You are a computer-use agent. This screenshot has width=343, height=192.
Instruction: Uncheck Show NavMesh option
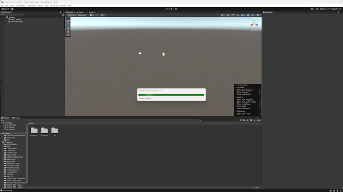(259, 92)
